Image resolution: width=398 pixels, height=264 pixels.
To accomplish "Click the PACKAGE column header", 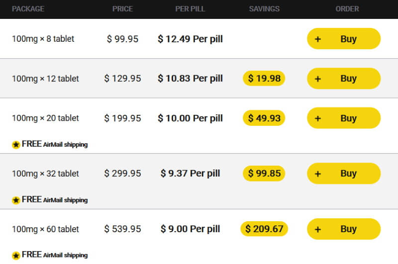I will (28, 9).
